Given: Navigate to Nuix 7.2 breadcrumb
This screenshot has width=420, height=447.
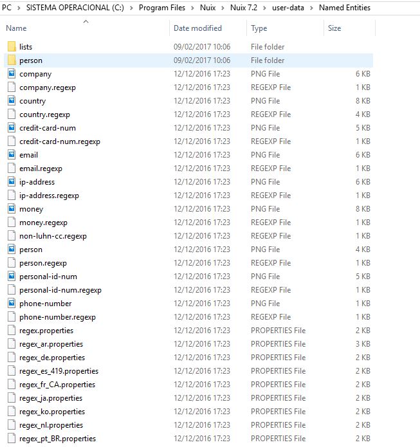Looking at the screenshot, I should click(244, 8).
